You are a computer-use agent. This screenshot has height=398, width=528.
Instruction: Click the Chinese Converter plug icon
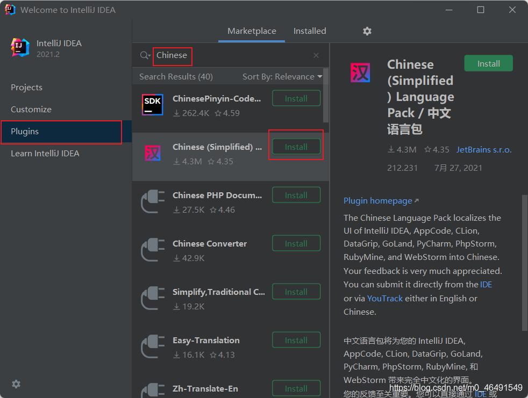(153, 250)
